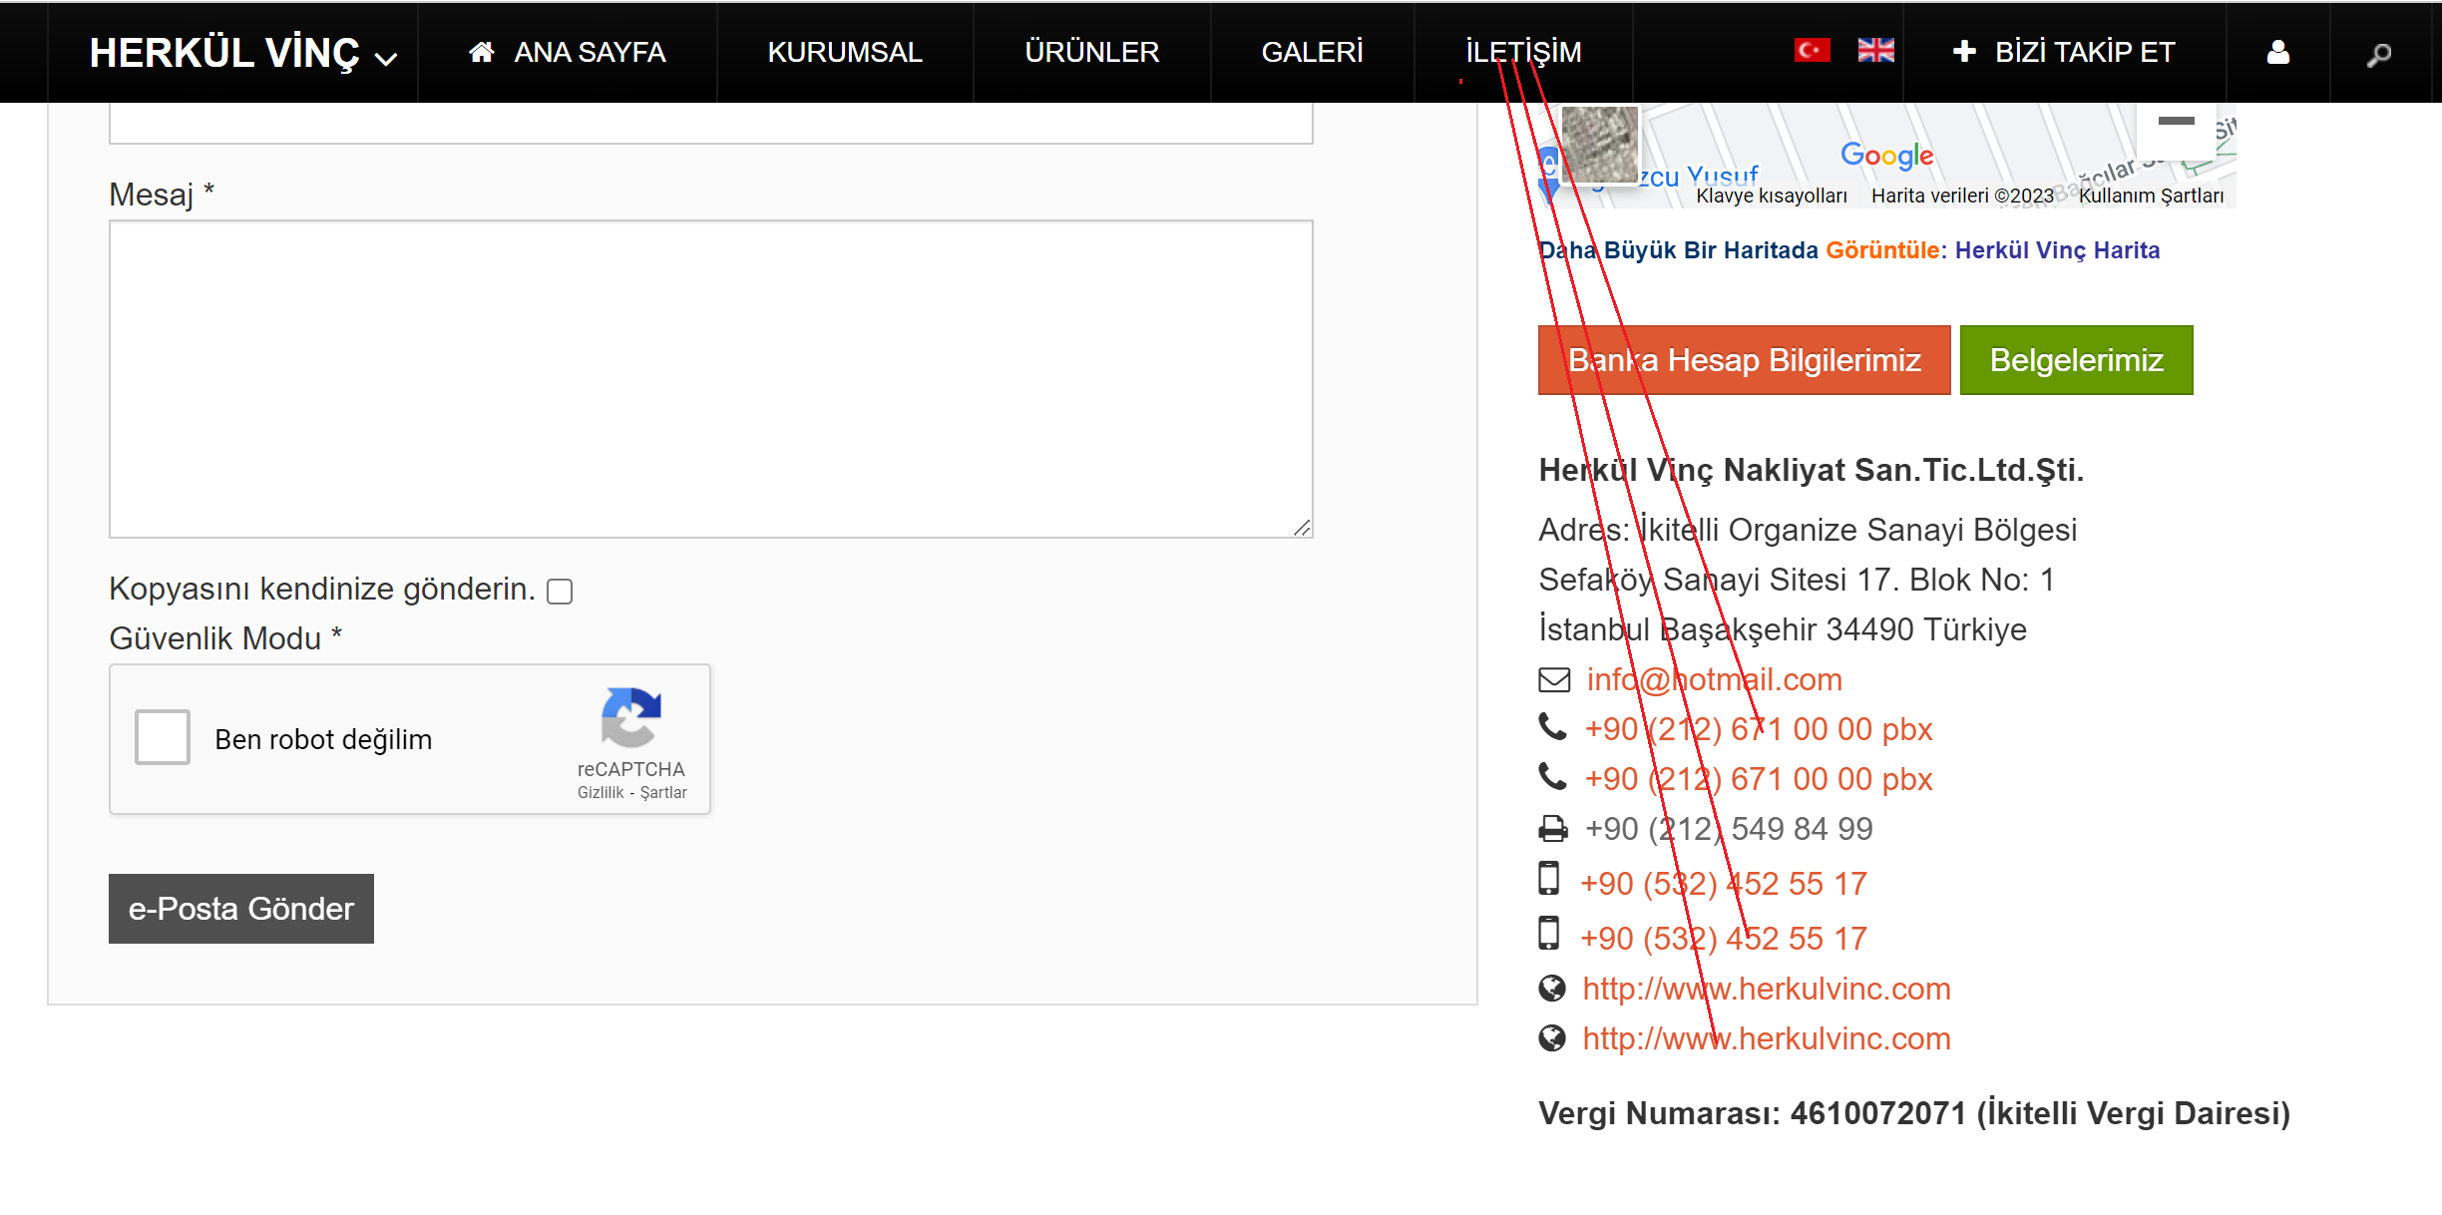Zoom out the Google map
The height and width of the screenshot is (1215, 2442).
click(2176, 122)
